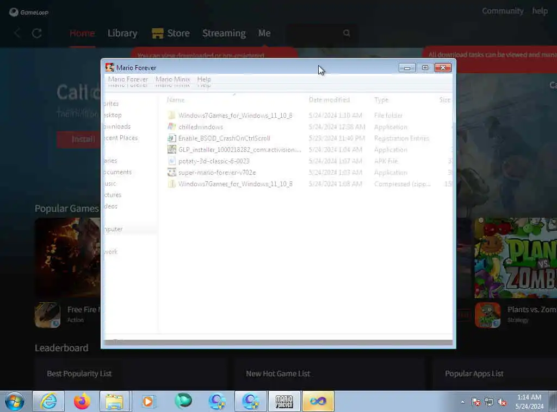This screenshot has width=557, height=412.
Task: Select Network in the navigation pane
Action: pos(110,252)
